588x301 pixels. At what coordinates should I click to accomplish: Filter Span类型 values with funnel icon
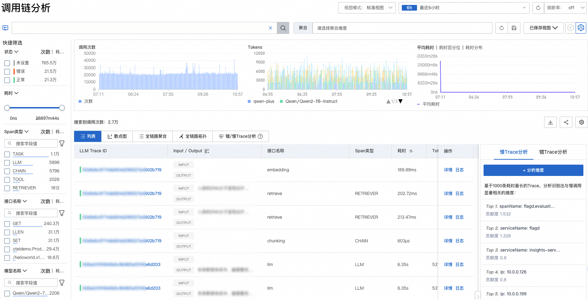[62, 143]
